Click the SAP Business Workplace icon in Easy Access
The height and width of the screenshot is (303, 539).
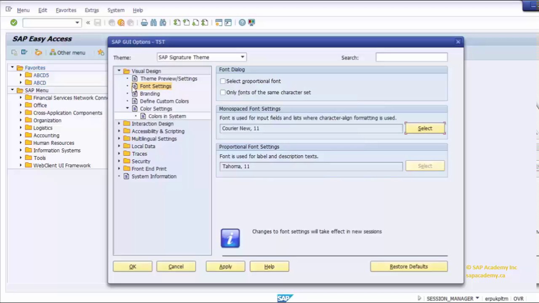coord(38,53)
